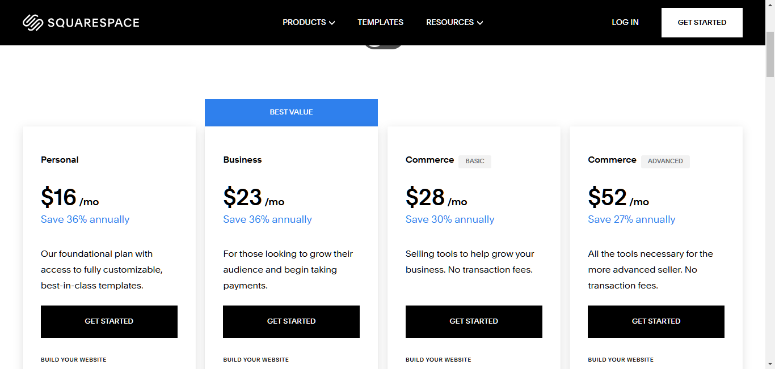Click Save 30% annually link
The image size is (775, 369).
pos(450,219)
